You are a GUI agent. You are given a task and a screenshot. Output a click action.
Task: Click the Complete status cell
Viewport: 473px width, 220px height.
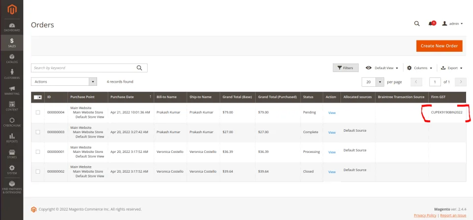point(311,132)
